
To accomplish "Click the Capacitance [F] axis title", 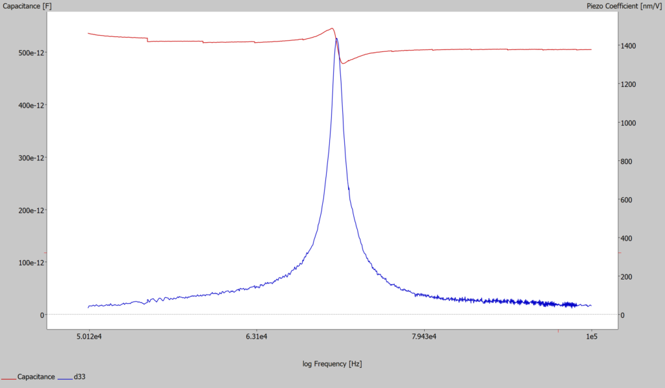I will pyautogui.click(x=28, y=5).
